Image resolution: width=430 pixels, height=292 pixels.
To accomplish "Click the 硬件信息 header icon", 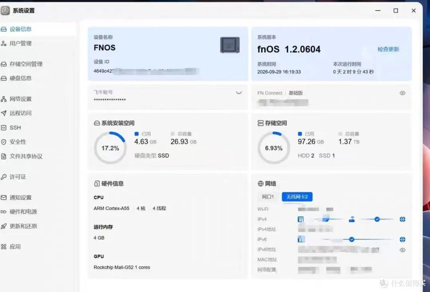I will (97, 184).
